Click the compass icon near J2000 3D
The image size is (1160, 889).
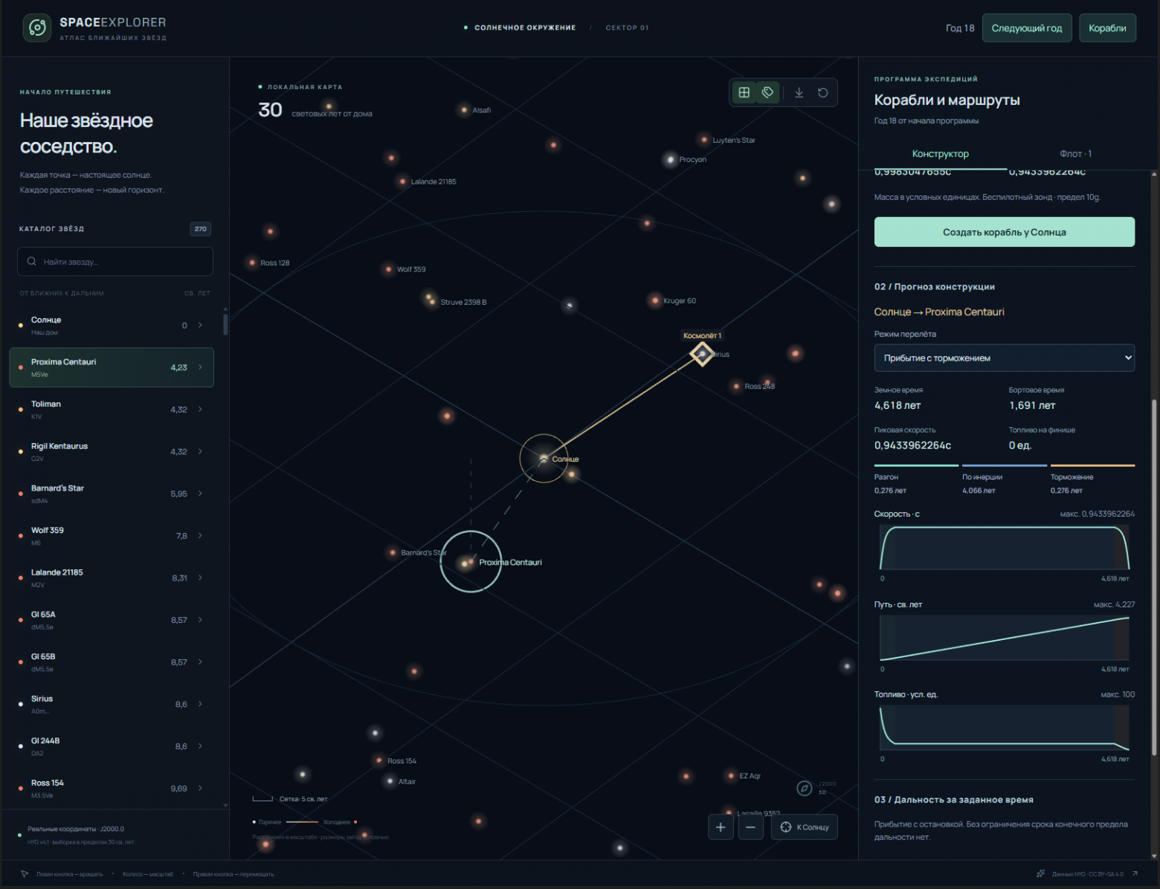[x=805, y=789]
